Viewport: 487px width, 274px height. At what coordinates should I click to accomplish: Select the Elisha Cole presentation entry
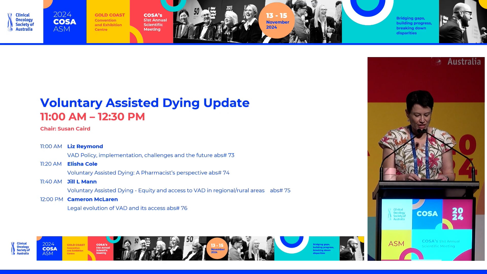(82, 164)
